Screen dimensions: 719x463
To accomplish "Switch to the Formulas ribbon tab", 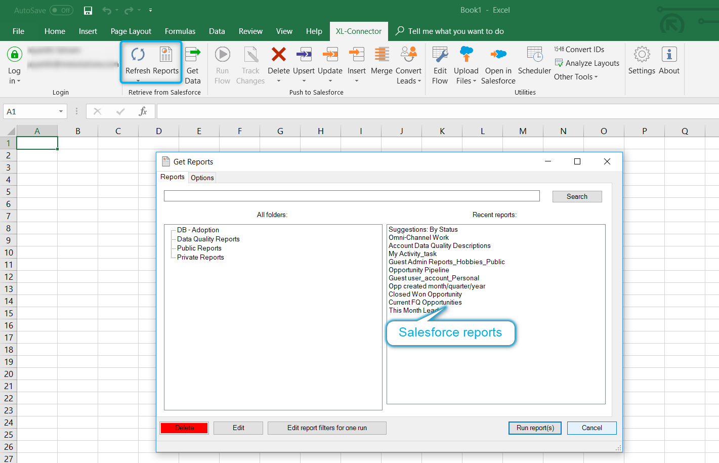I will [x=180, y=31].
